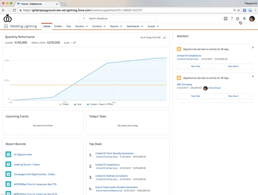
Task: Click the Leads by Source record icon
Action: coord(8,164)
